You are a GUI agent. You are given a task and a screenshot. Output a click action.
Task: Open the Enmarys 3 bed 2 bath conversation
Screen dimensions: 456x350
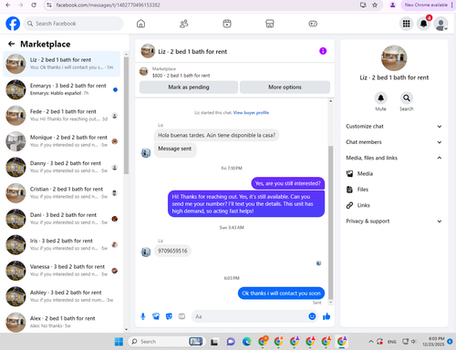pyautogui.click(x=62, y=89)
